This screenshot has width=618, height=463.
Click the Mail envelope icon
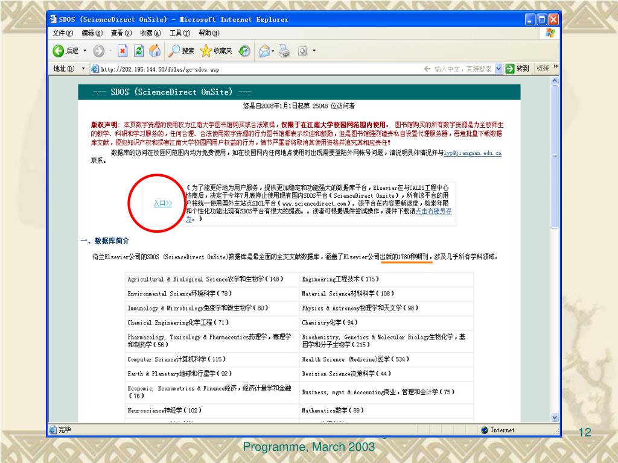[x=264, y=51]
